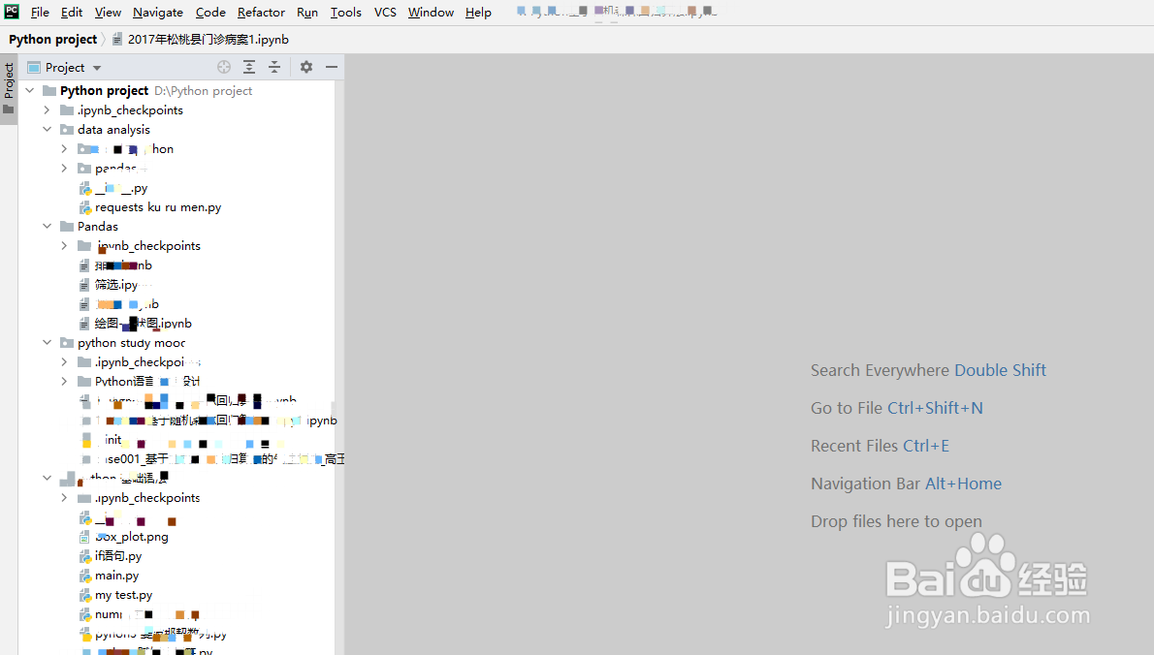Click the Collapse All icon
The width and height of the screenshot is (1154, 655).
point(274,67)
